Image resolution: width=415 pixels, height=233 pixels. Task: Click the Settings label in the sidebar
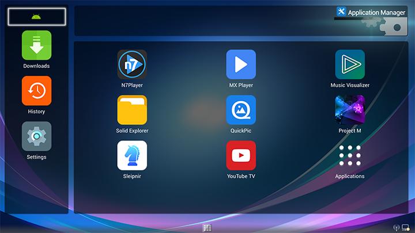tap(36, 157)
